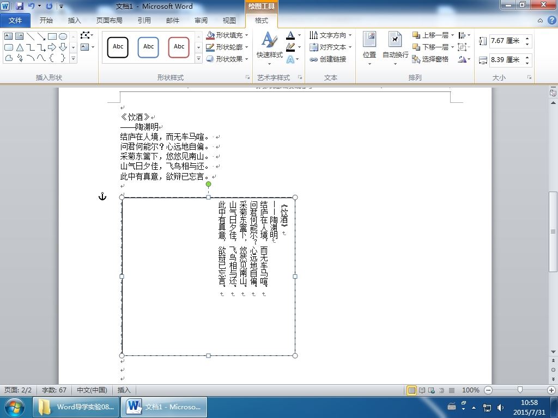Click the Undo icon in quick access toolbar
Image resolution: width=558 pixels, height=418 pixels.
pyautogui.click(x=31, y=6)
